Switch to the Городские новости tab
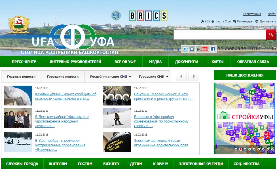This screenshot has height=169, width=277. (63, 77)
